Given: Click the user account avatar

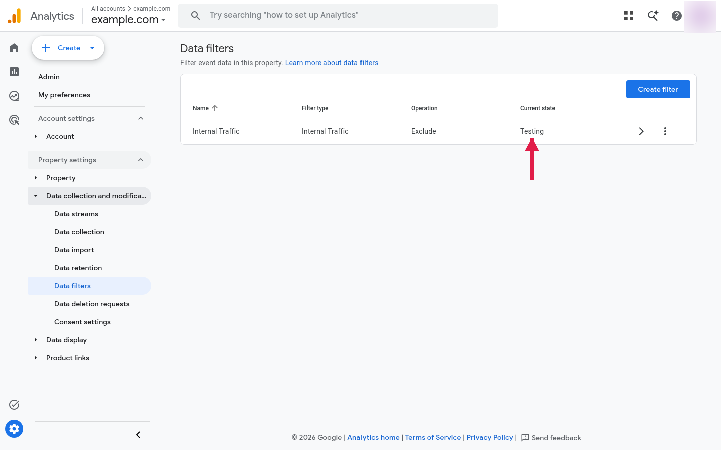Looking at the screenshot, I should point(700,16).
